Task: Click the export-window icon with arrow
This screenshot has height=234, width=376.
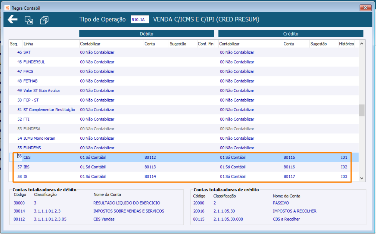Action: tap(29, 20)
